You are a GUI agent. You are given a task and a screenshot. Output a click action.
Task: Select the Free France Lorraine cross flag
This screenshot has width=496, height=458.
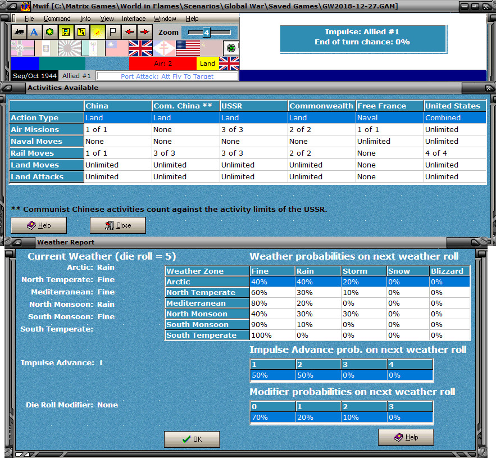point(164,48)
